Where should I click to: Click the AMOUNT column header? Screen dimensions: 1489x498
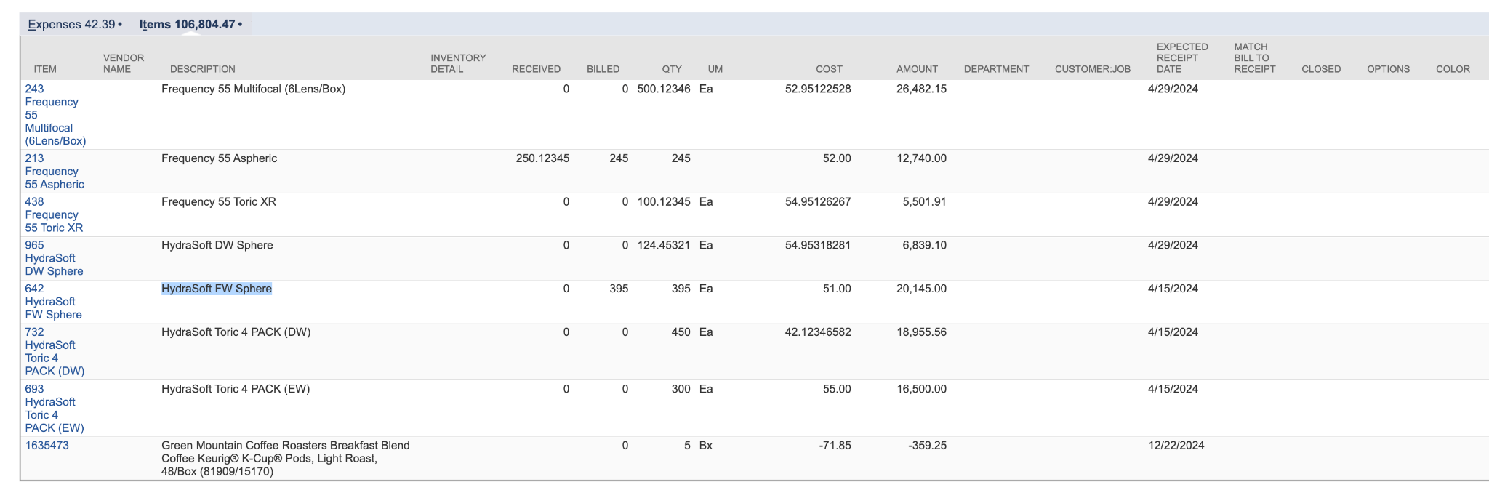[917, 69]
